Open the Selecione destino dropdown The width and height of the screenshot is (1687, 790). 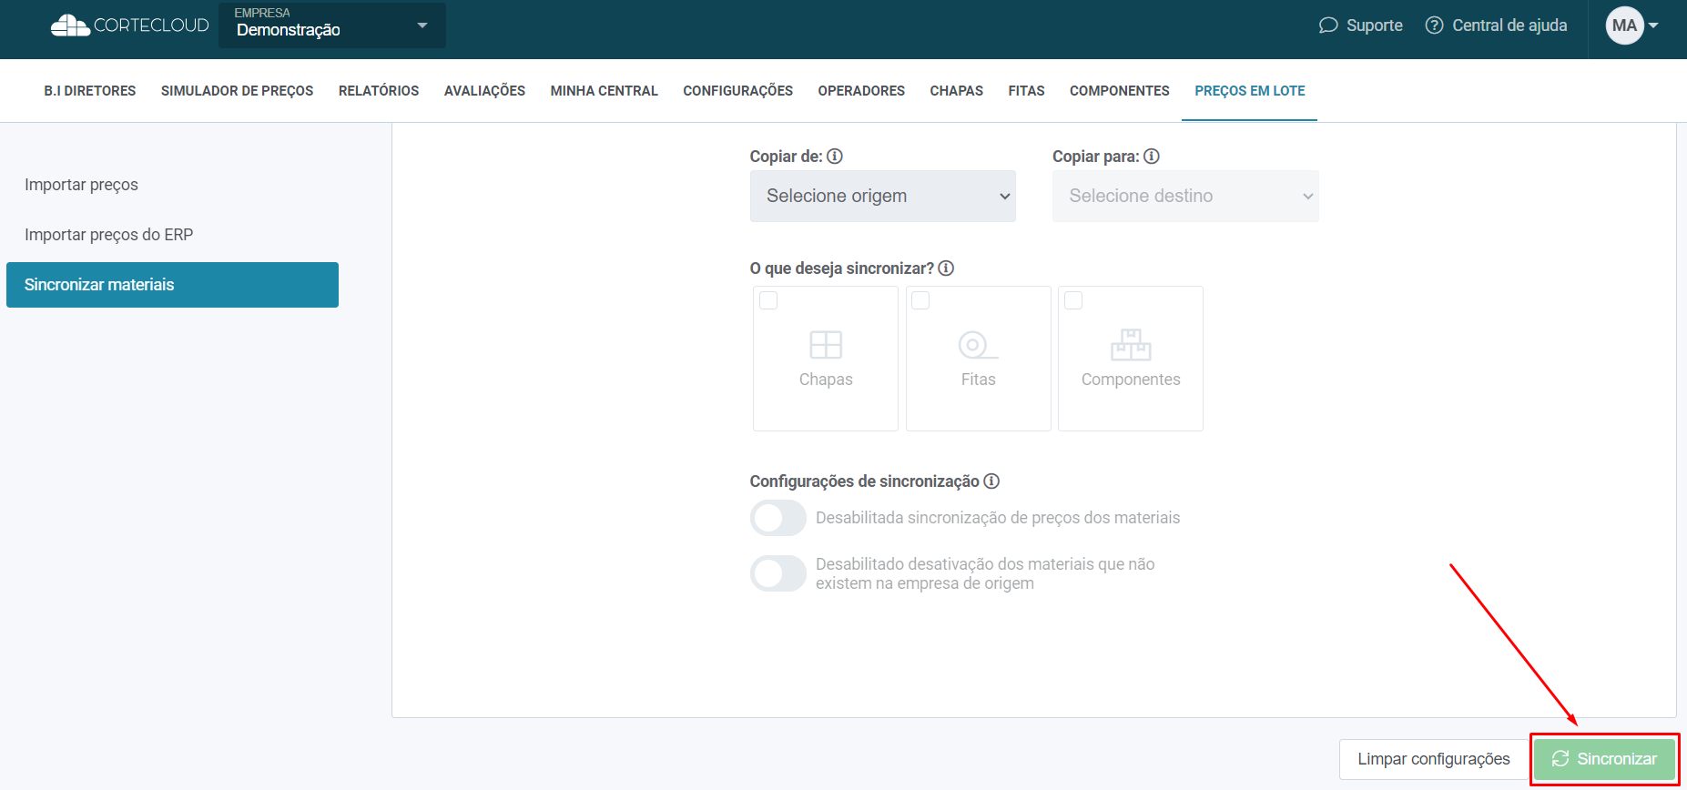(x=1185, y=196)
